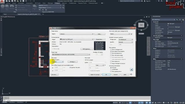Click the Plot printer icon in quick access toolbar
The width and height of the screenshot is (185, 104).
click(23, 1)
